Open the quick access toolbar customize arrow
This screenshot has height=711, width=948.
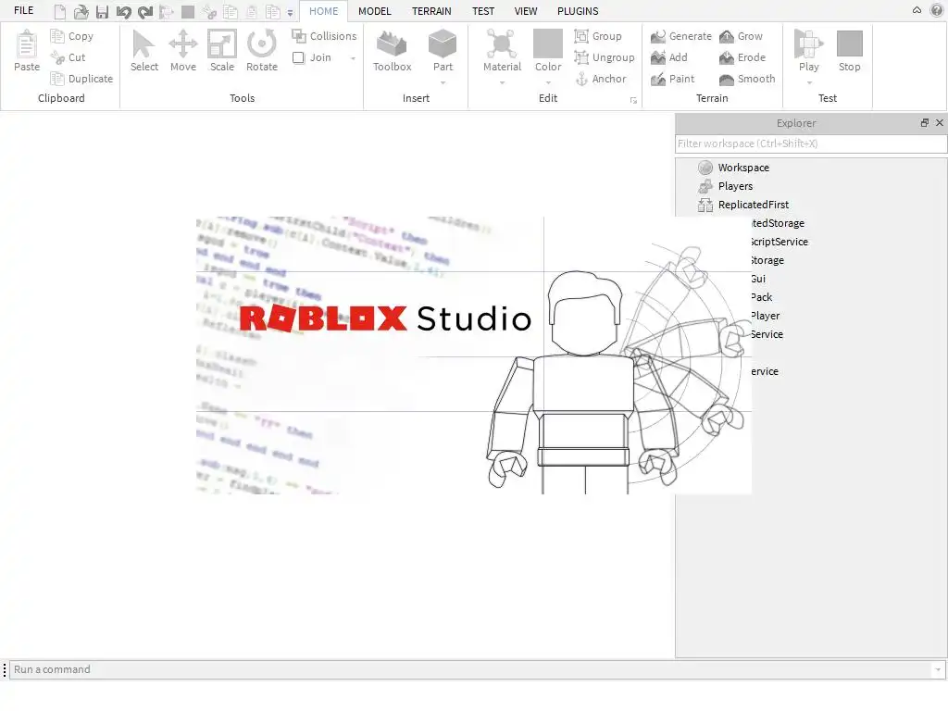(290, 13)
